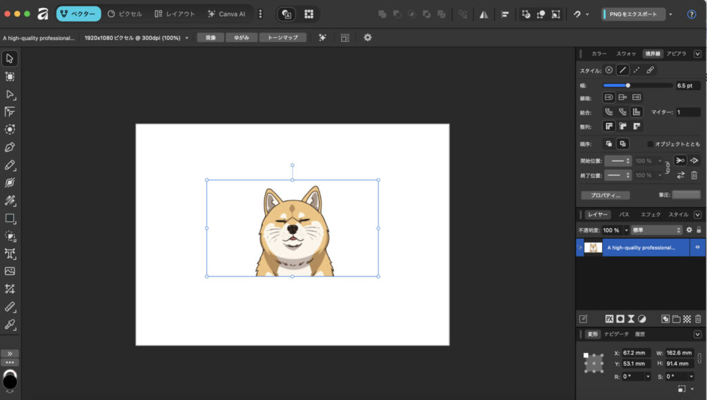
Task: Adjust the stroke width 幅 slider
Action: pyautogui.click(x=628, y=86)
